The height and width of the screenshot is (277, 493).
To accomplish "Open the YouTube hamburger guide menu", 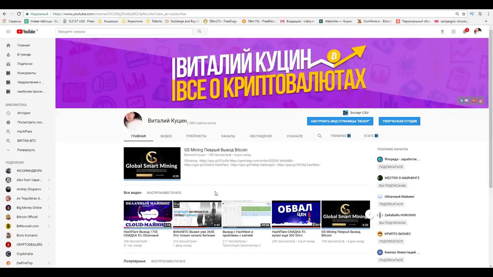I will coord(8,32).
